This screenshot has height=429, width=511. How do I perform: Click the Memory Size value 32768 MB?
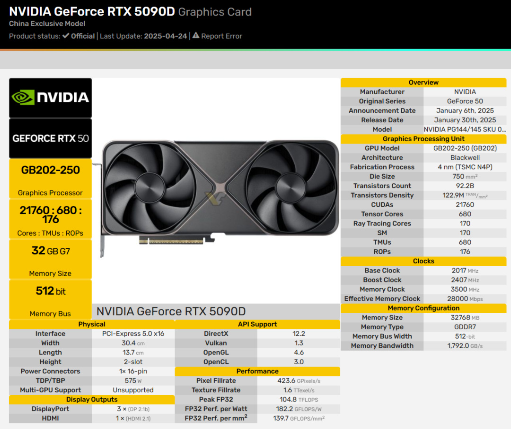coord(465,317)
